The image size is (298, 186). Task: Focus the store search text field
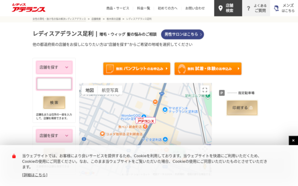tap(54, 84)
